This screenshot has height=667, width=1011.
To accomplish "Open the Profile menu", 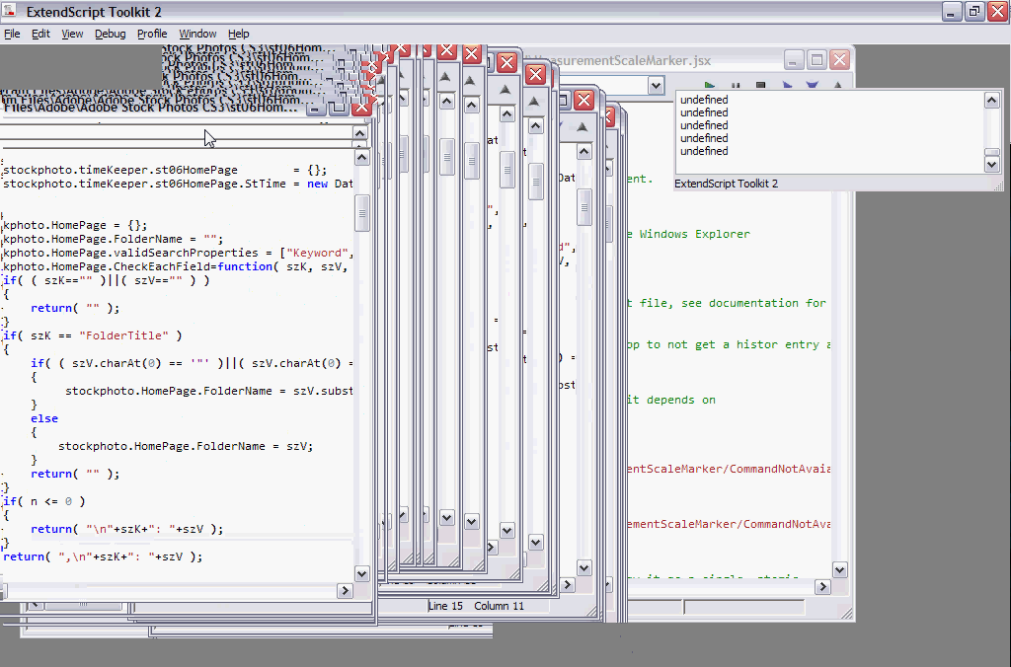I will (152, 35).
